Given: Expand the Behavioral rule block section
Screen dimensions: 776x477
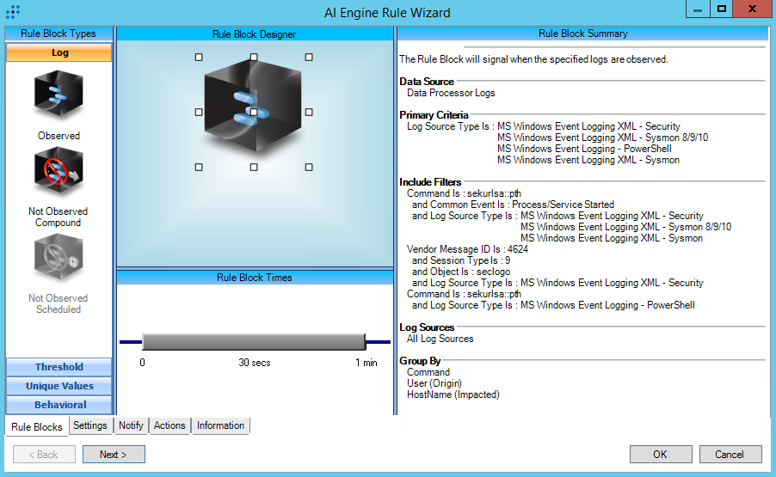Looking at the screenshot, I should [59, 405].
